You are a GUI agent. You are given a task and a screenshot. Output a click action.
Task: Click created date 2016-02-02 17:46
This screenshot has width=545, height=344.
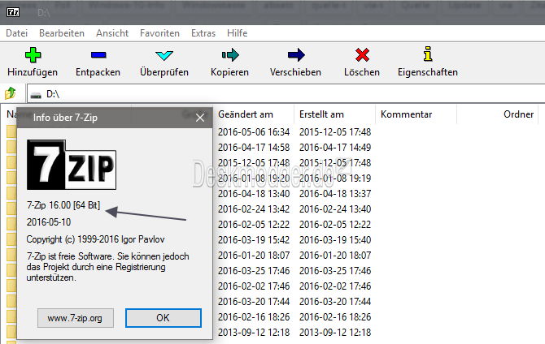tap(335, 286)
